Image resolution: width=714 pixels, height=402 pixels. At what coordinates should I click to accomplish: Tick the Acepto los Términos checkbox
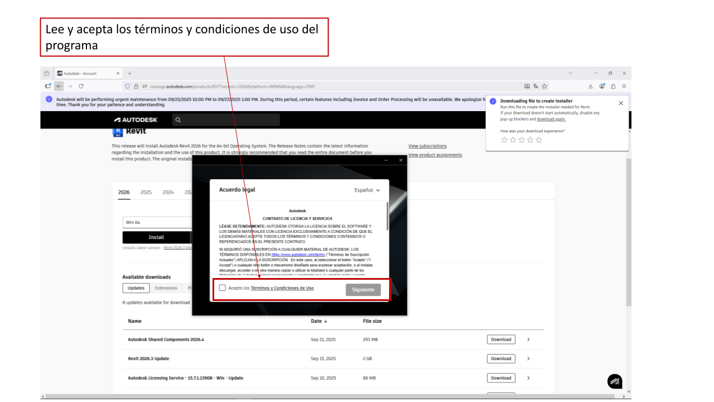tap(223, 288)
